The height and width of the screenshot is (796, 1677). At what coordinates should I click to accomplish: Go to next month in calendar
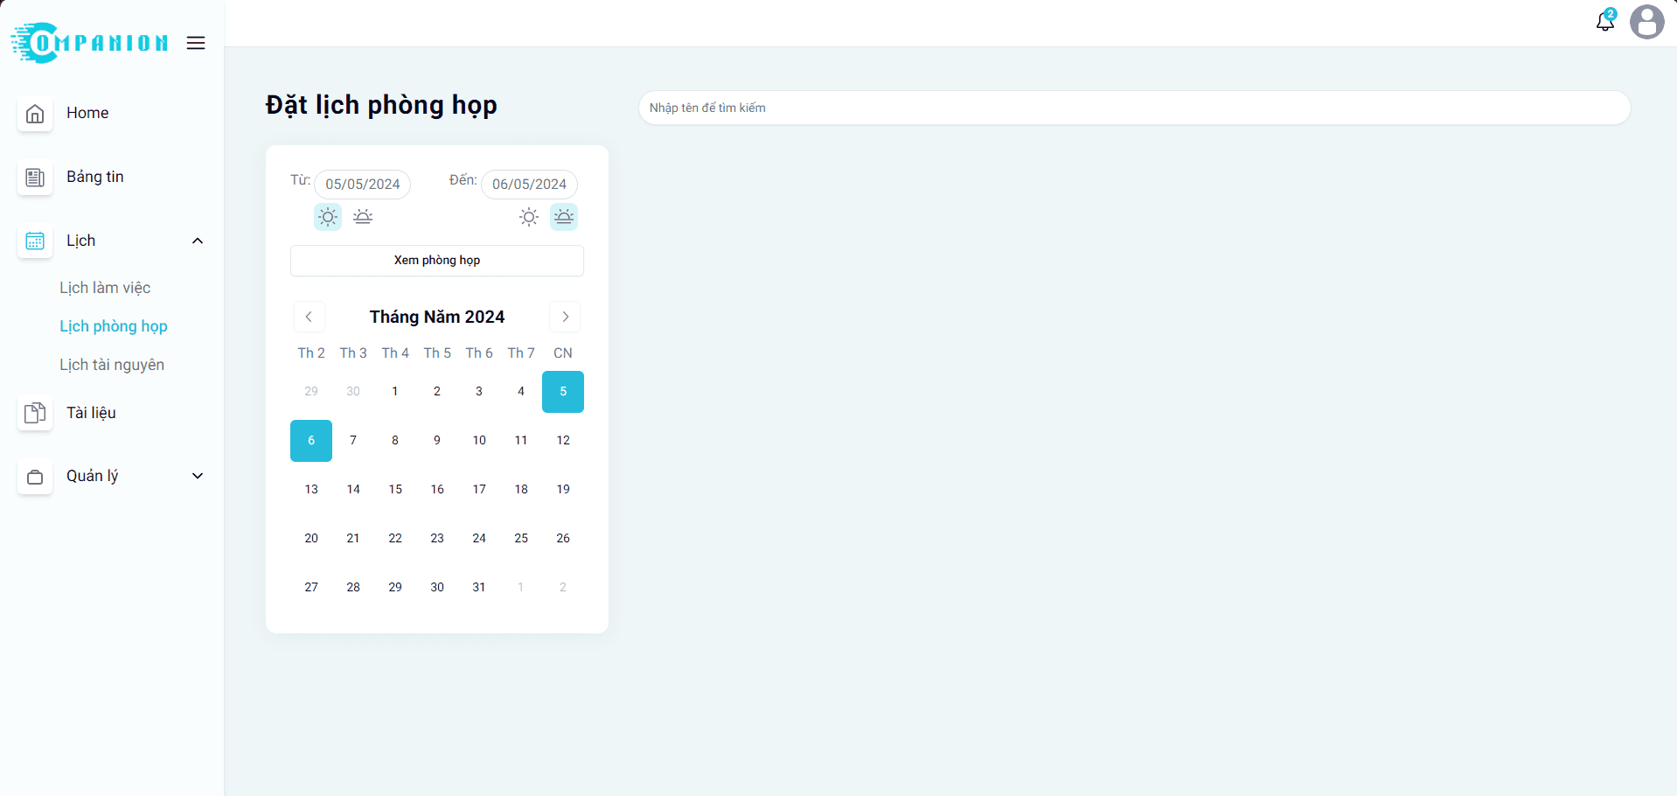click(565, 317)
